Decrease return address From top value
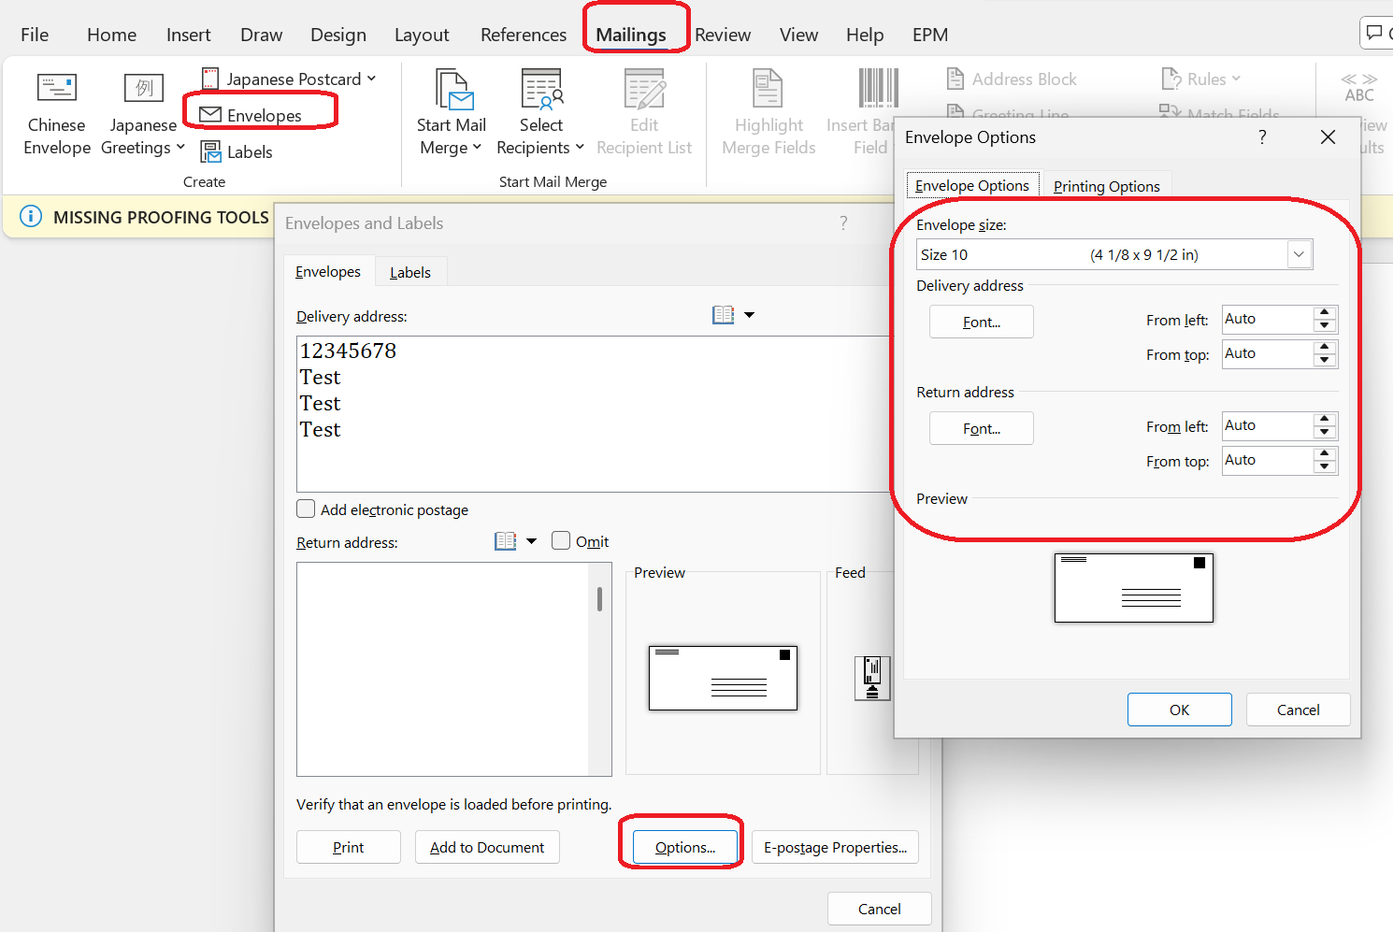Image resolution: width=1393 pixels, height=932 pixels. (x=1325, y=466)
